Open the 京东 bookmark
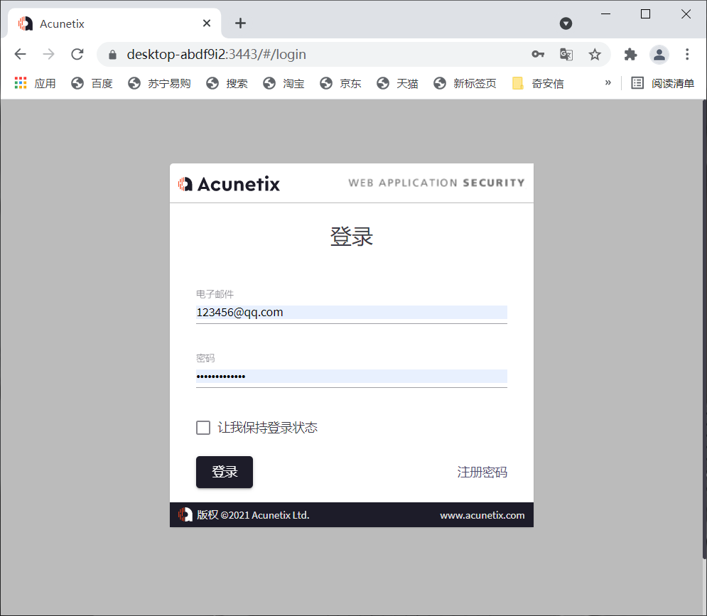This screenshot has width=707, height=616. (x=340, y=83)
